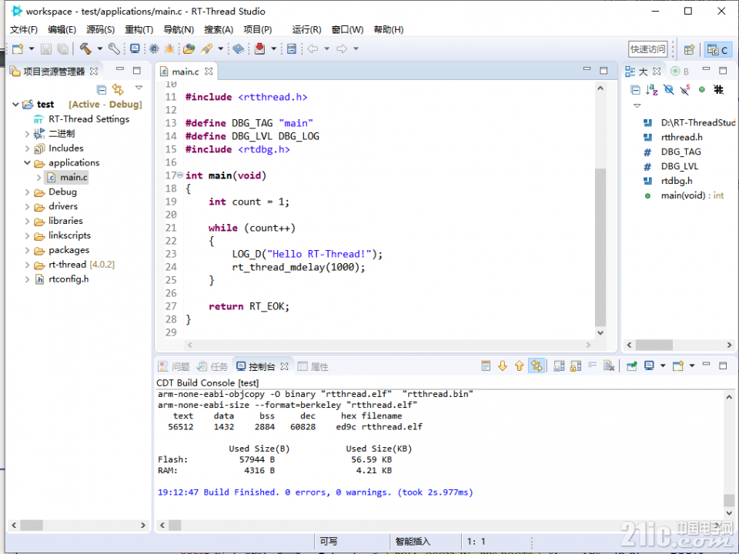Toggle hide non-public members green dot

[x=702, y=89]
